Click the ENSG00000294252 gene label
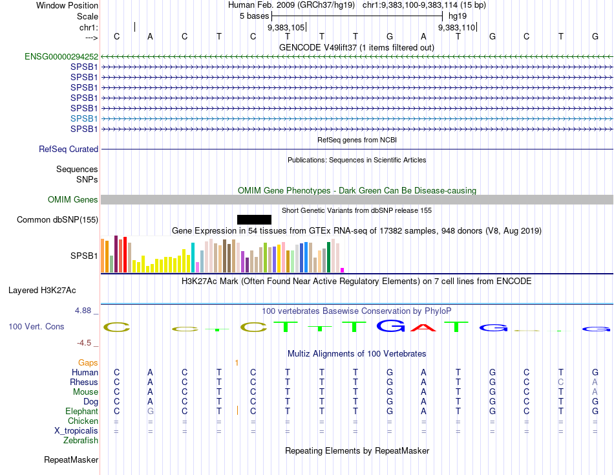Screen dimensions: 614x475 pyautogui.click(x=61, y=56)
